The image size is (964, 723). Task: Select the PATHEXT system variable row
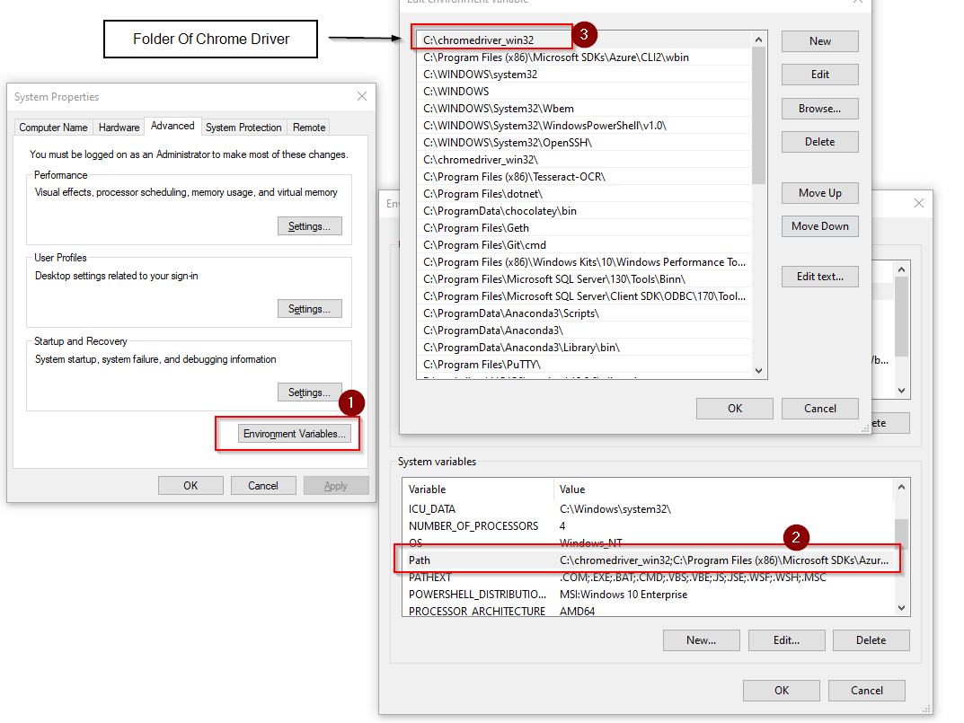tap(649, 578)
